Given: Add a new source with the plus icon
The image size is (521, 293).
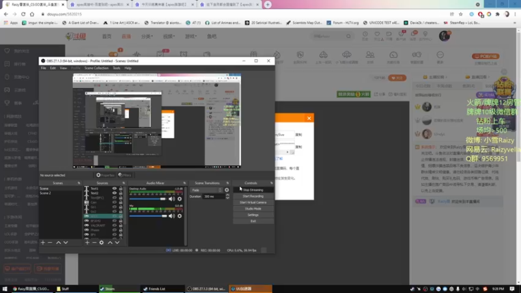Looking at the screenshot, I should click(87, 243).
